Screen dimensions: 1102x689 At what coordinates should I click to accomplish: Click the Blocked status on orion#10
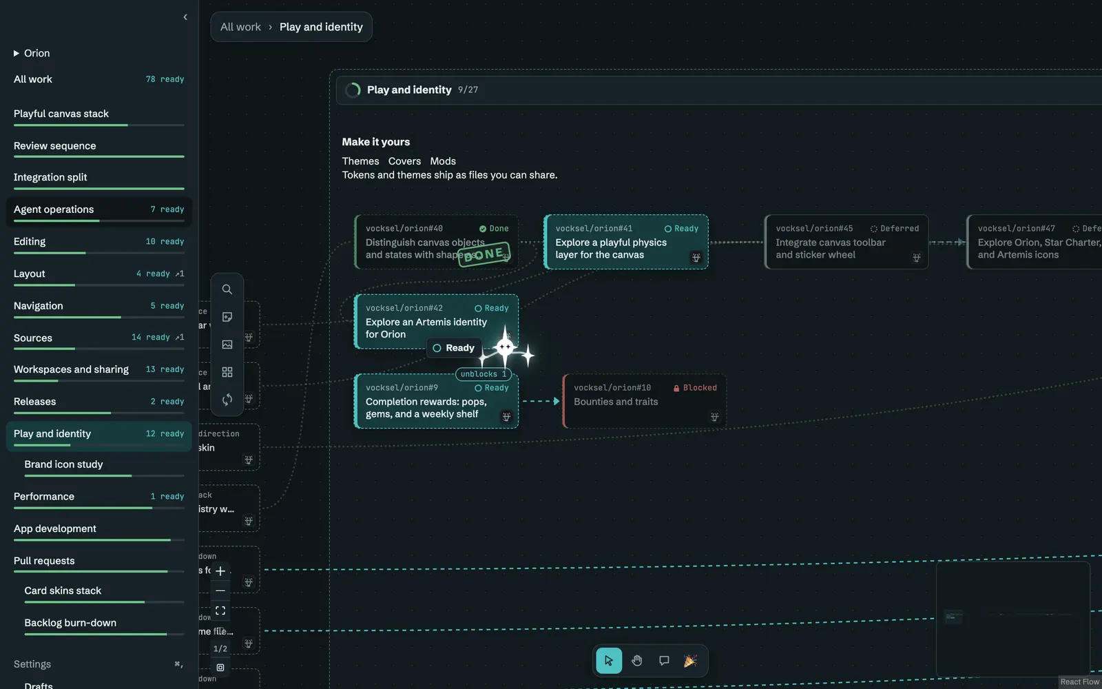pyautogui.click(x=695, y=388)
